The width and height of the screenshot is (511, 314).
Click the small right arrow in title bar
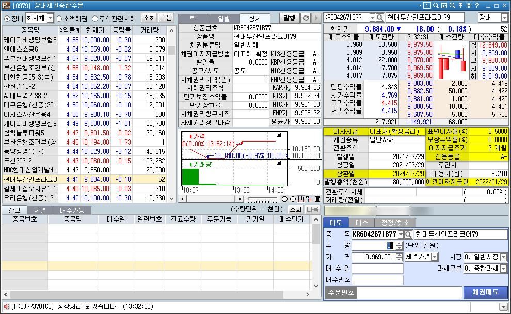pyautogui.click(x=420, y=6)
